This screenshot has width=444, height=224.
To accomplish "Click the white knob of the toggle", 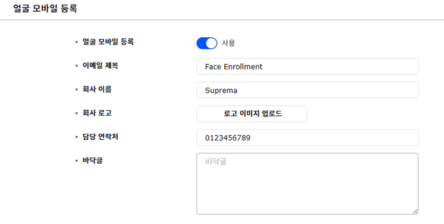I will pyautogui.click(x=211, y=43).
